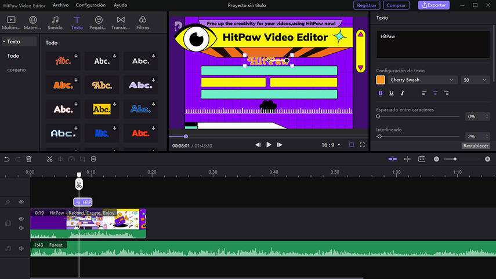The width and height of the screenshot is (496, 279).
Task: Open the Archivo menu
Action: click(x=61, y=5)
